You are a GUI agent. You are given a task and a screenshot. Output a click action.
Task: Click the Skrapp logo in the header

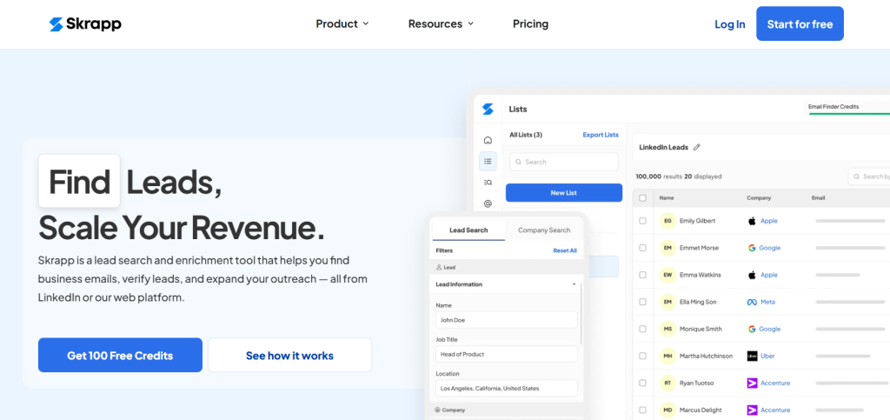(85, 24)
